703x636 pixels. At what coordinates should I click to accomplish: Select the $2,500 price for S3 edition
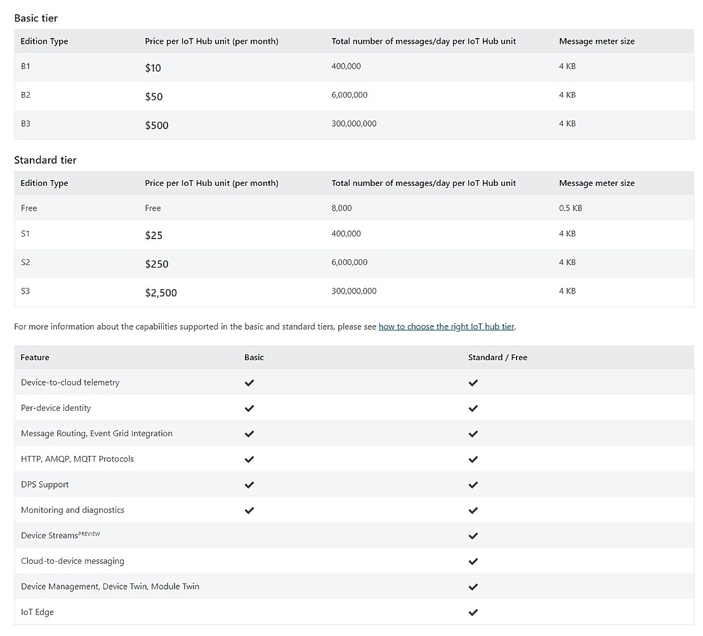coord(161,293)
